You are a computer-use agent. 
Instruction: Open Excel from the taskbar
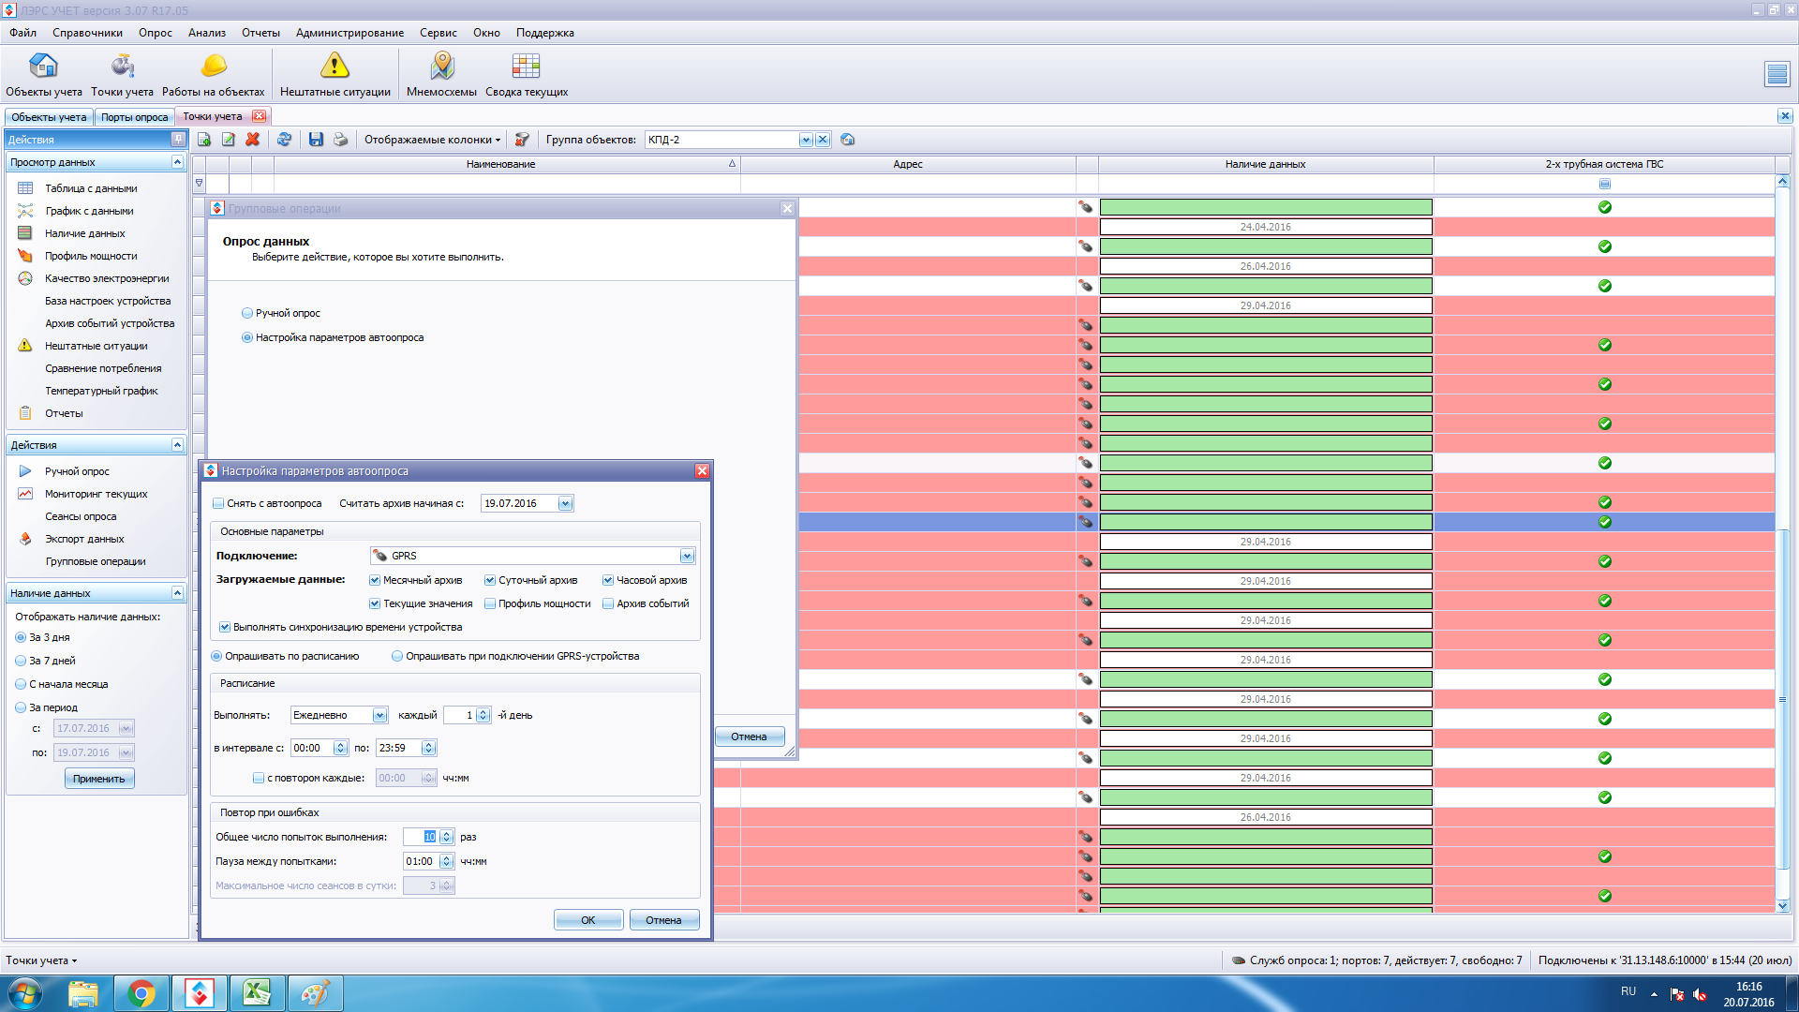[258, 993]
